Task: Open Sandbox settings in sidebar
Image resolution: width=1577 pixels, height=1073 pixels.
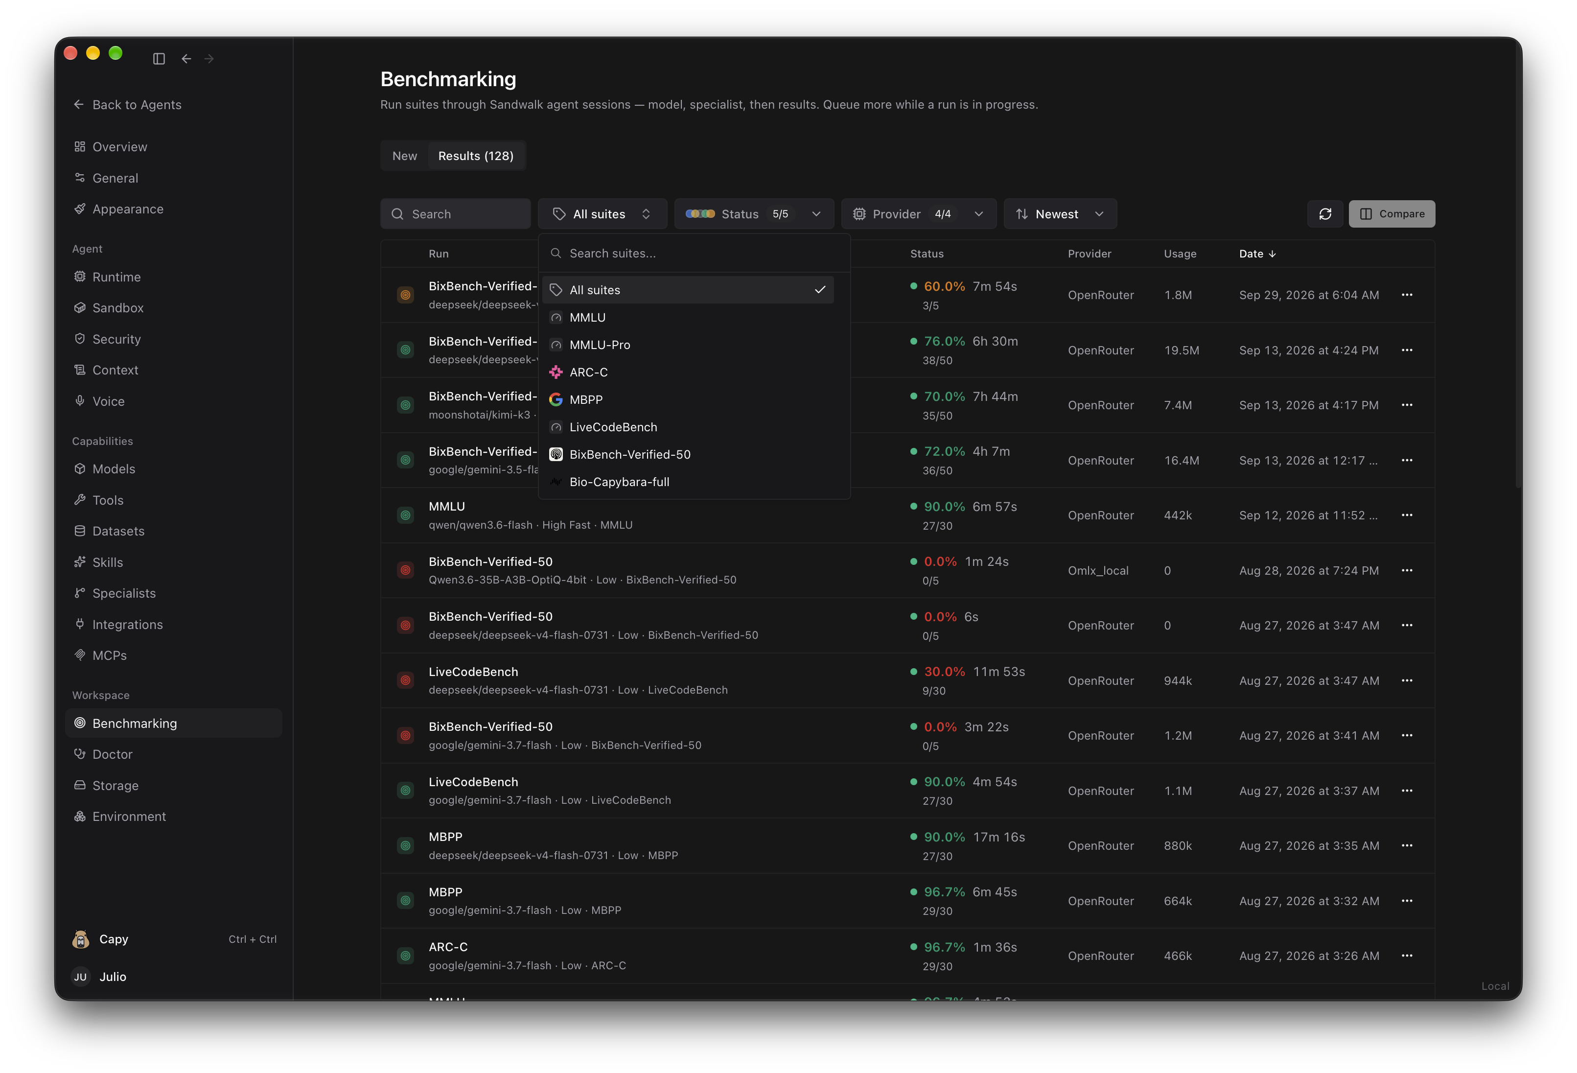Action: tap(173, 308)
